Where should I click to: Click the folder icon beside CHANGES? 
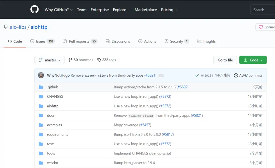(x=41, y=97)
